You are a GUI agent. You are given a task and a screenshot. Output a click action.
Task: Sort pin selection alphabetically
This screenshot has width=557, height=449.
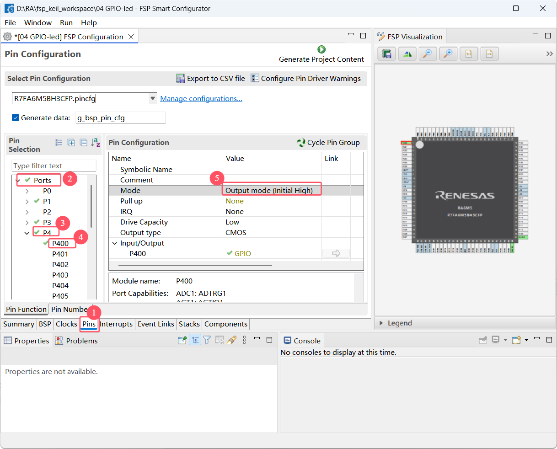(x=95, y=143)
